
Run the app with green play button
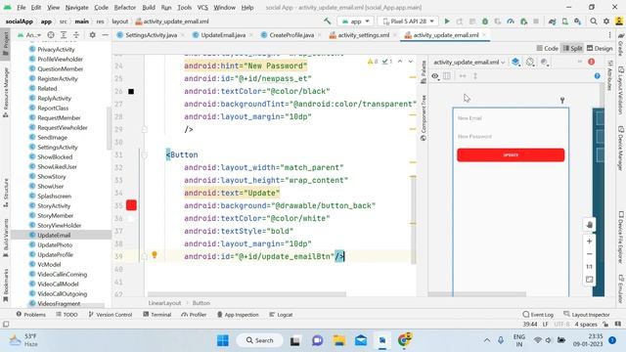(447, 22)
